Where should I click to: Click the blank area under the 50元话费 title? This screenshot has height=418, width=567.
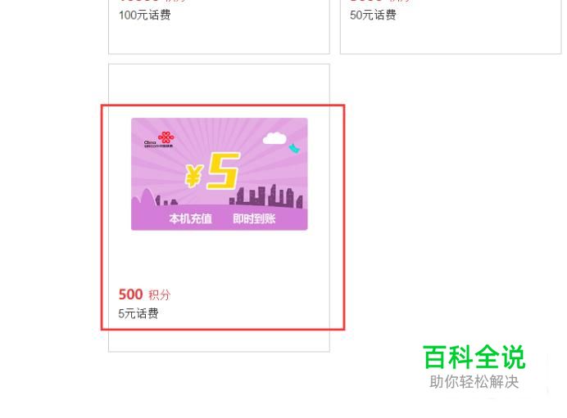pyautogui.click(x=451, y=38)
